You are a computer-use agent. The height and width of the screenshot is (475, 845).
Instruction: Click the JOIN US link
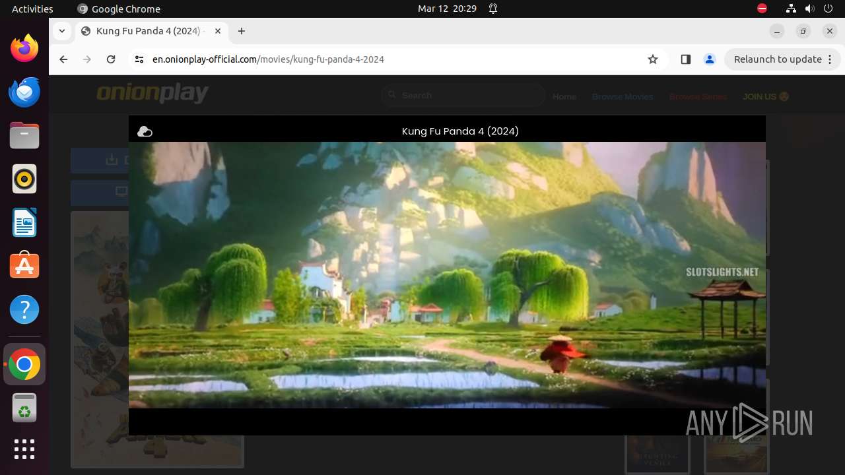click(x=766, y=96)
